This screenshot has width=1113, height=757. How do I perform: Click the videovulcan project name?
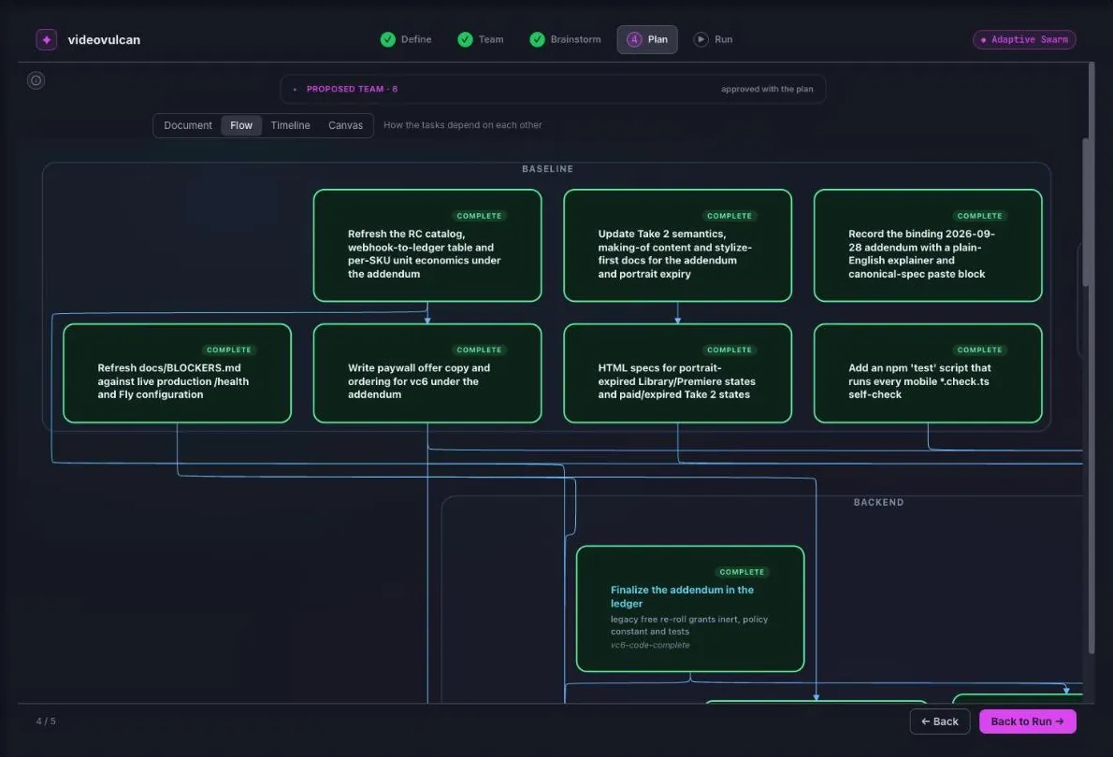coord(105,40)
